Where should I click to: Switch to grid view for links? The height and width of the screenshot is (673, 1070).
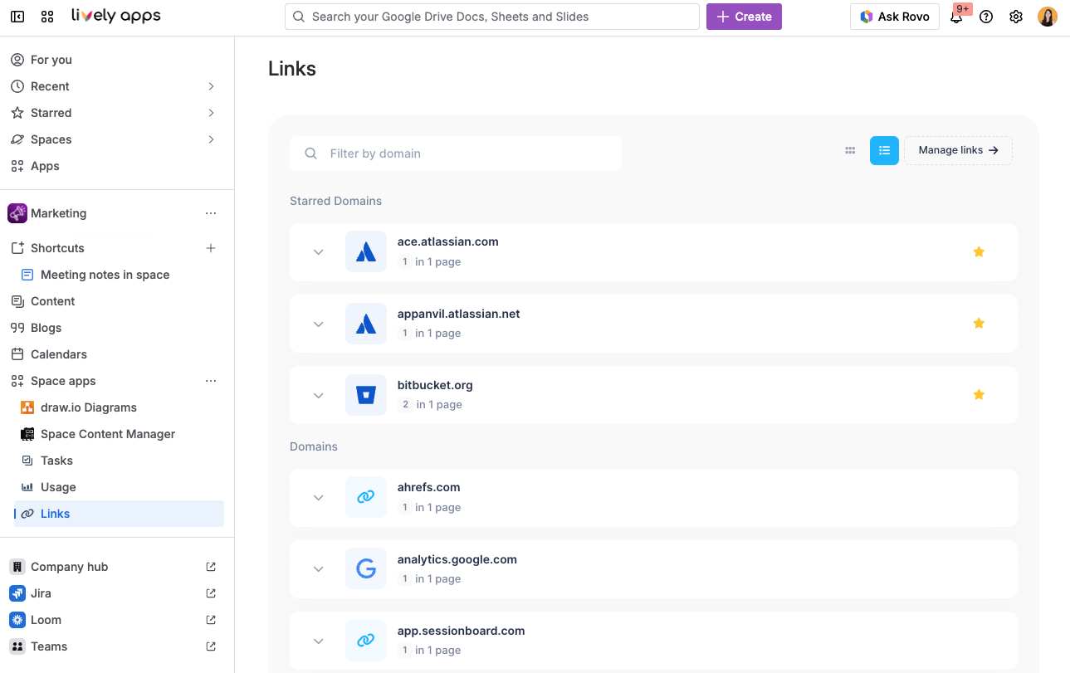849,150
